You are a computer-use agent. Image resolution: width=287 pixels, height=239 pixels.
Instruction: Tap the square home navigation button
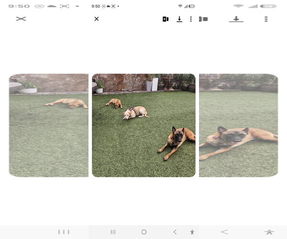144,232
